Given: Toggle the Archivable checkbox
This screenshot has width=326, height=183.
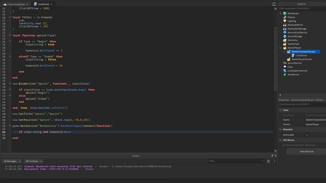Looking at the screenshot, I should click(x=307, y=135).
